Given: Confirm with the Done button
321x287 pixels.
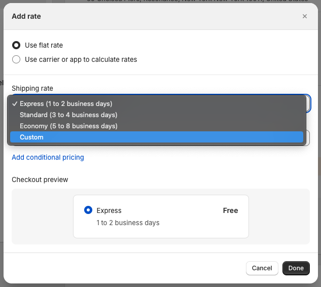Looking at the screenshot, I should coord(296,268).
